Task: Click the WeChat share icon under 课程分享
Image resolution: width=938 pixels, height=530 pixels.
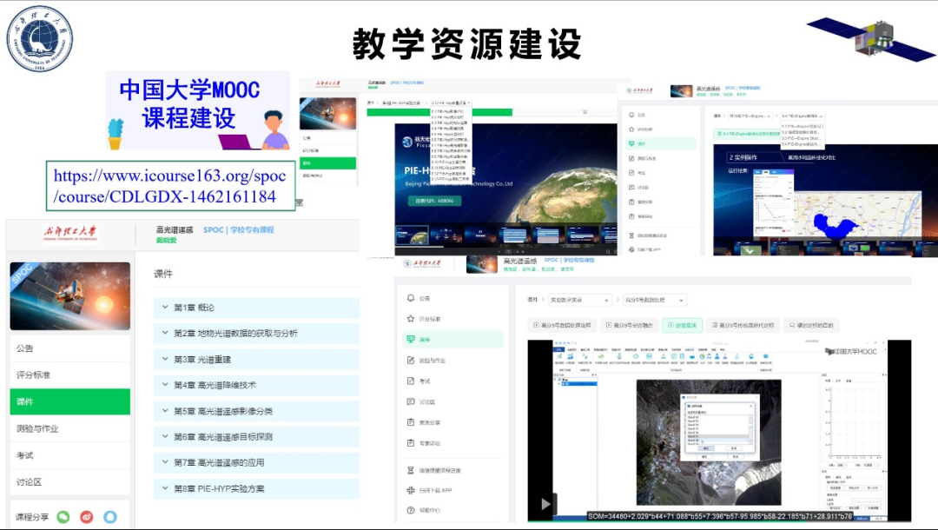Action: (63, 517)
